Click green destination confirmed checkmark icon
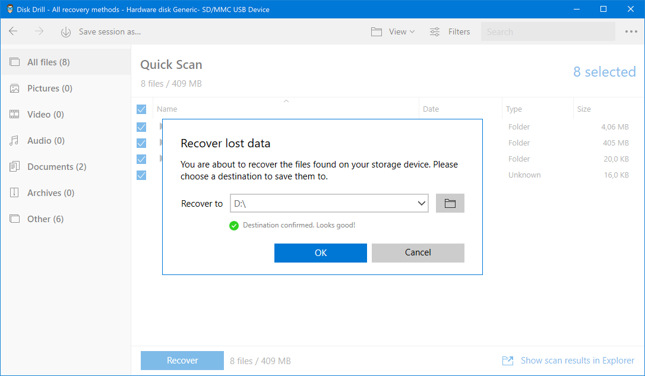The width and height of the screenshot is (645, 376). (x=234, y=226)
